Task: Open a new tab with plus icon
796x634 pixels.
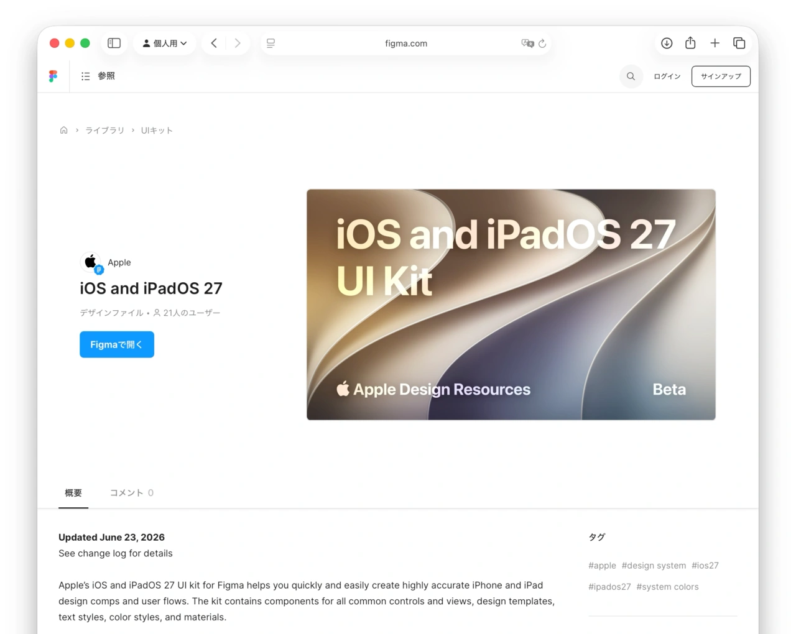Action: point(715,43)
